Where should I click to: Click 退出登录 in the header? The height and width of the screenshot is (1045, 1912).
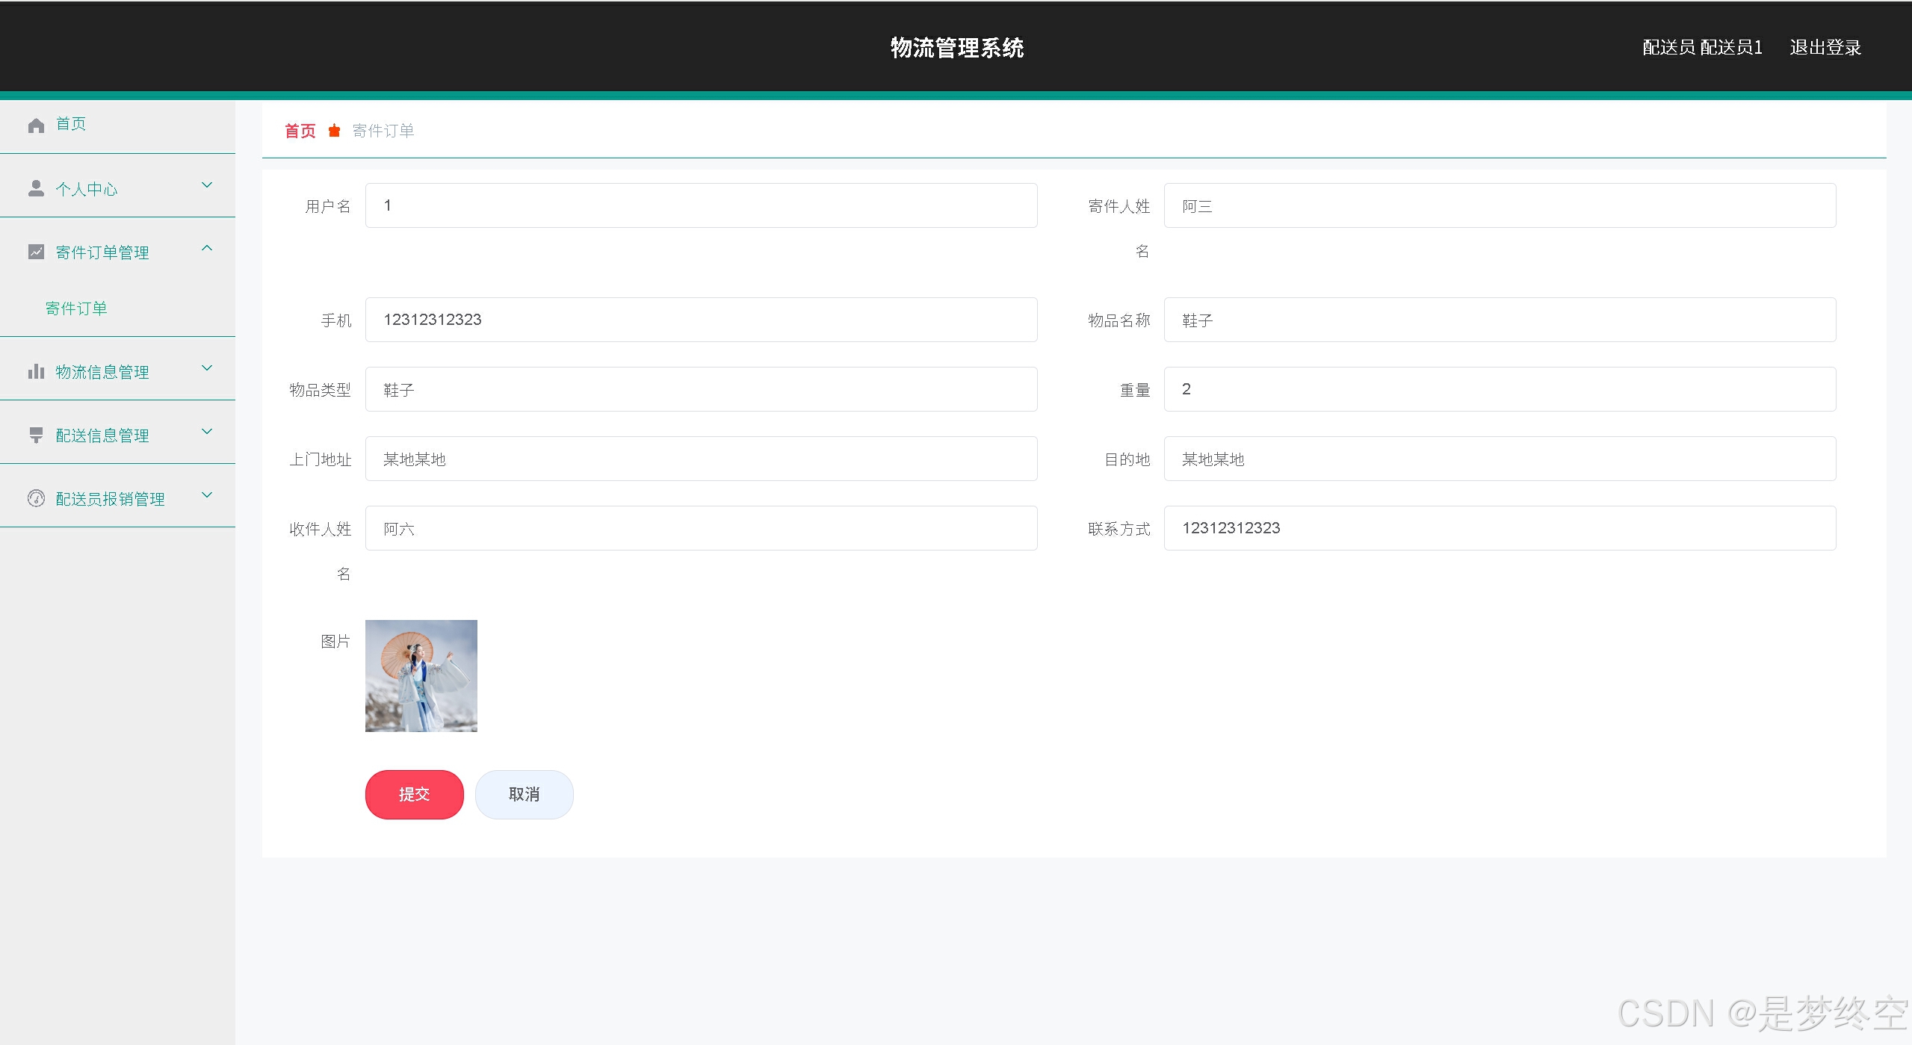click(1825, 48)
